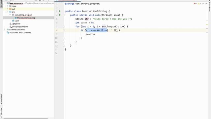The width and height of the screenshot is (211, 119).
Task: Click the PunctuationInString Java class icon
Action: click(x=16, y=18)
